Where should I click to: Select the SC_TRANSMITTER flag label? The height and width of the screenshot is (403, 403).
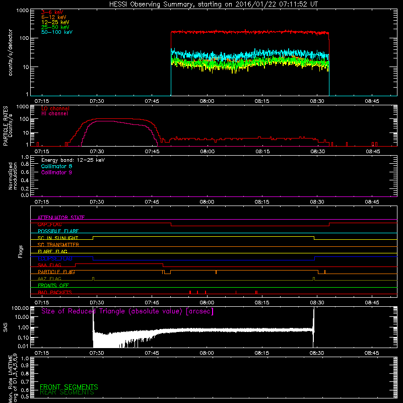pyautogui.click(x=58, y=245)
